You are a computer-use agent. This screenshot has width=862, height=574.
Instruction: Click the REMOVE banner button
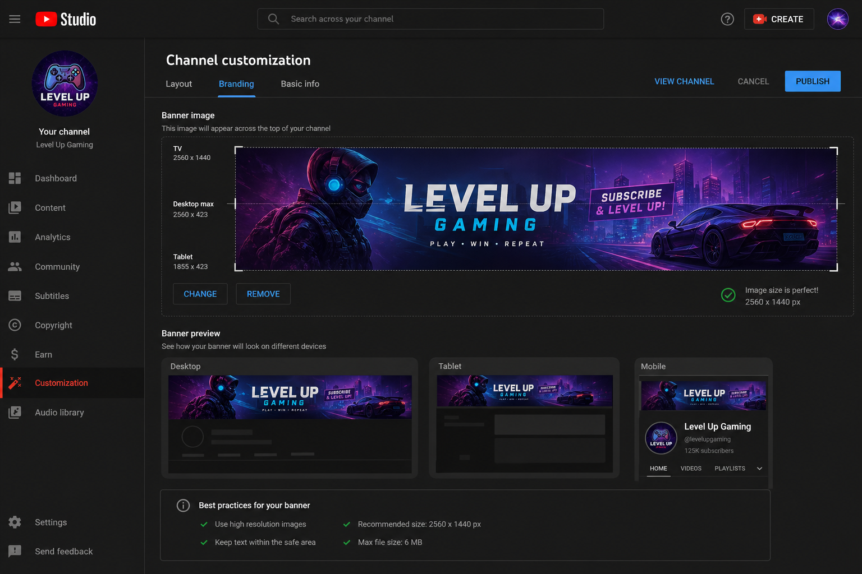263,294
